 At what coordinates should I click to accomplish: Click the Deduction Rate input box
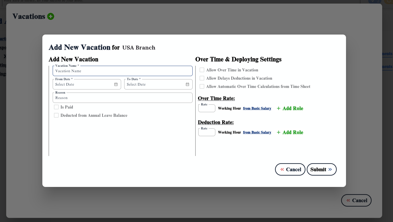[x=207, y=133]
